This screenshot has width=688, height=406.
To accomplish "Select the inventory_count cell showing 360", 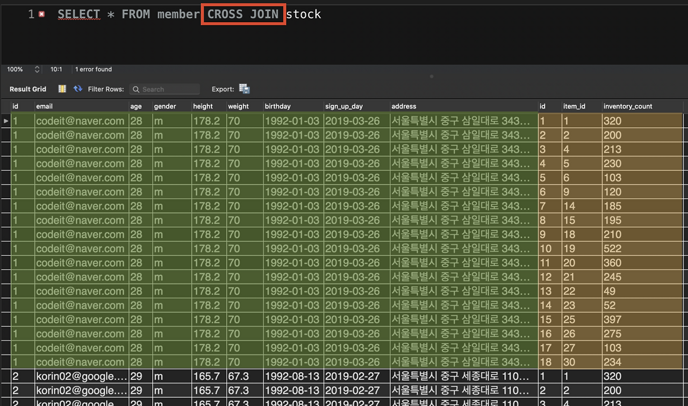I will (642, 263).
